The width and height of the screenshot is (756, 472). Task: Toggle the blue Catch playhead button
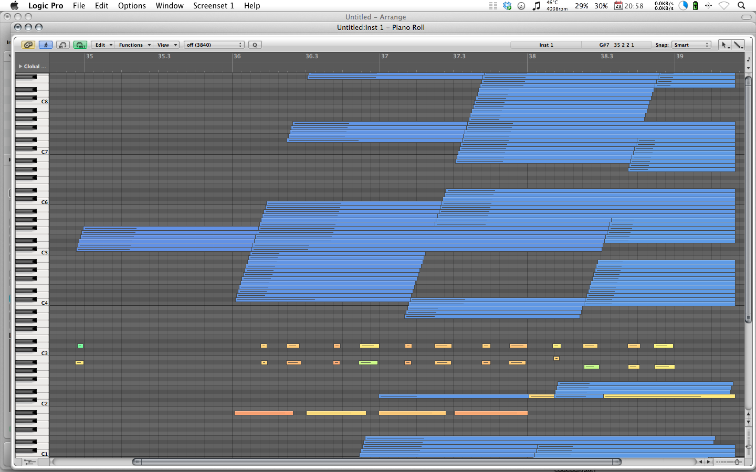pos(46,45)
